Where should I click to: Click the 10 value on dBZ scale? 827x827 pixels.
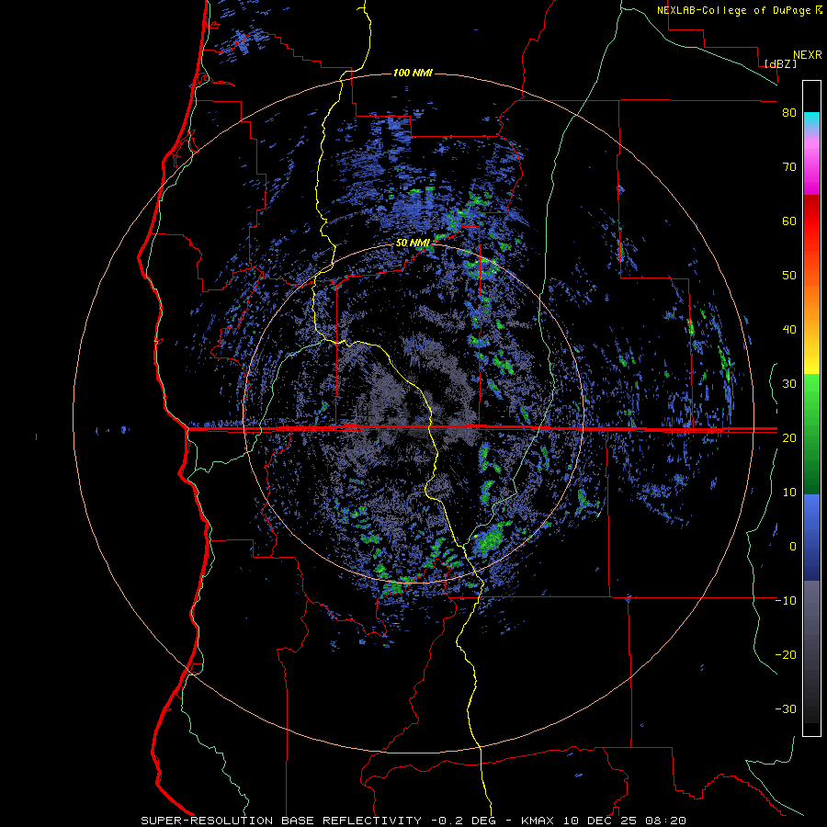(x=789, y=493)
